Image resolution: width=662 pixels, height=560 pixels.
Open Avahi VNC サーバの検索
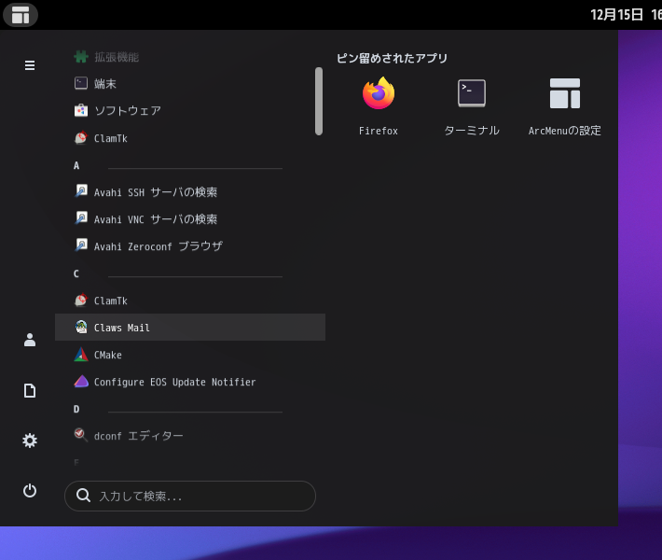(190, 219)
